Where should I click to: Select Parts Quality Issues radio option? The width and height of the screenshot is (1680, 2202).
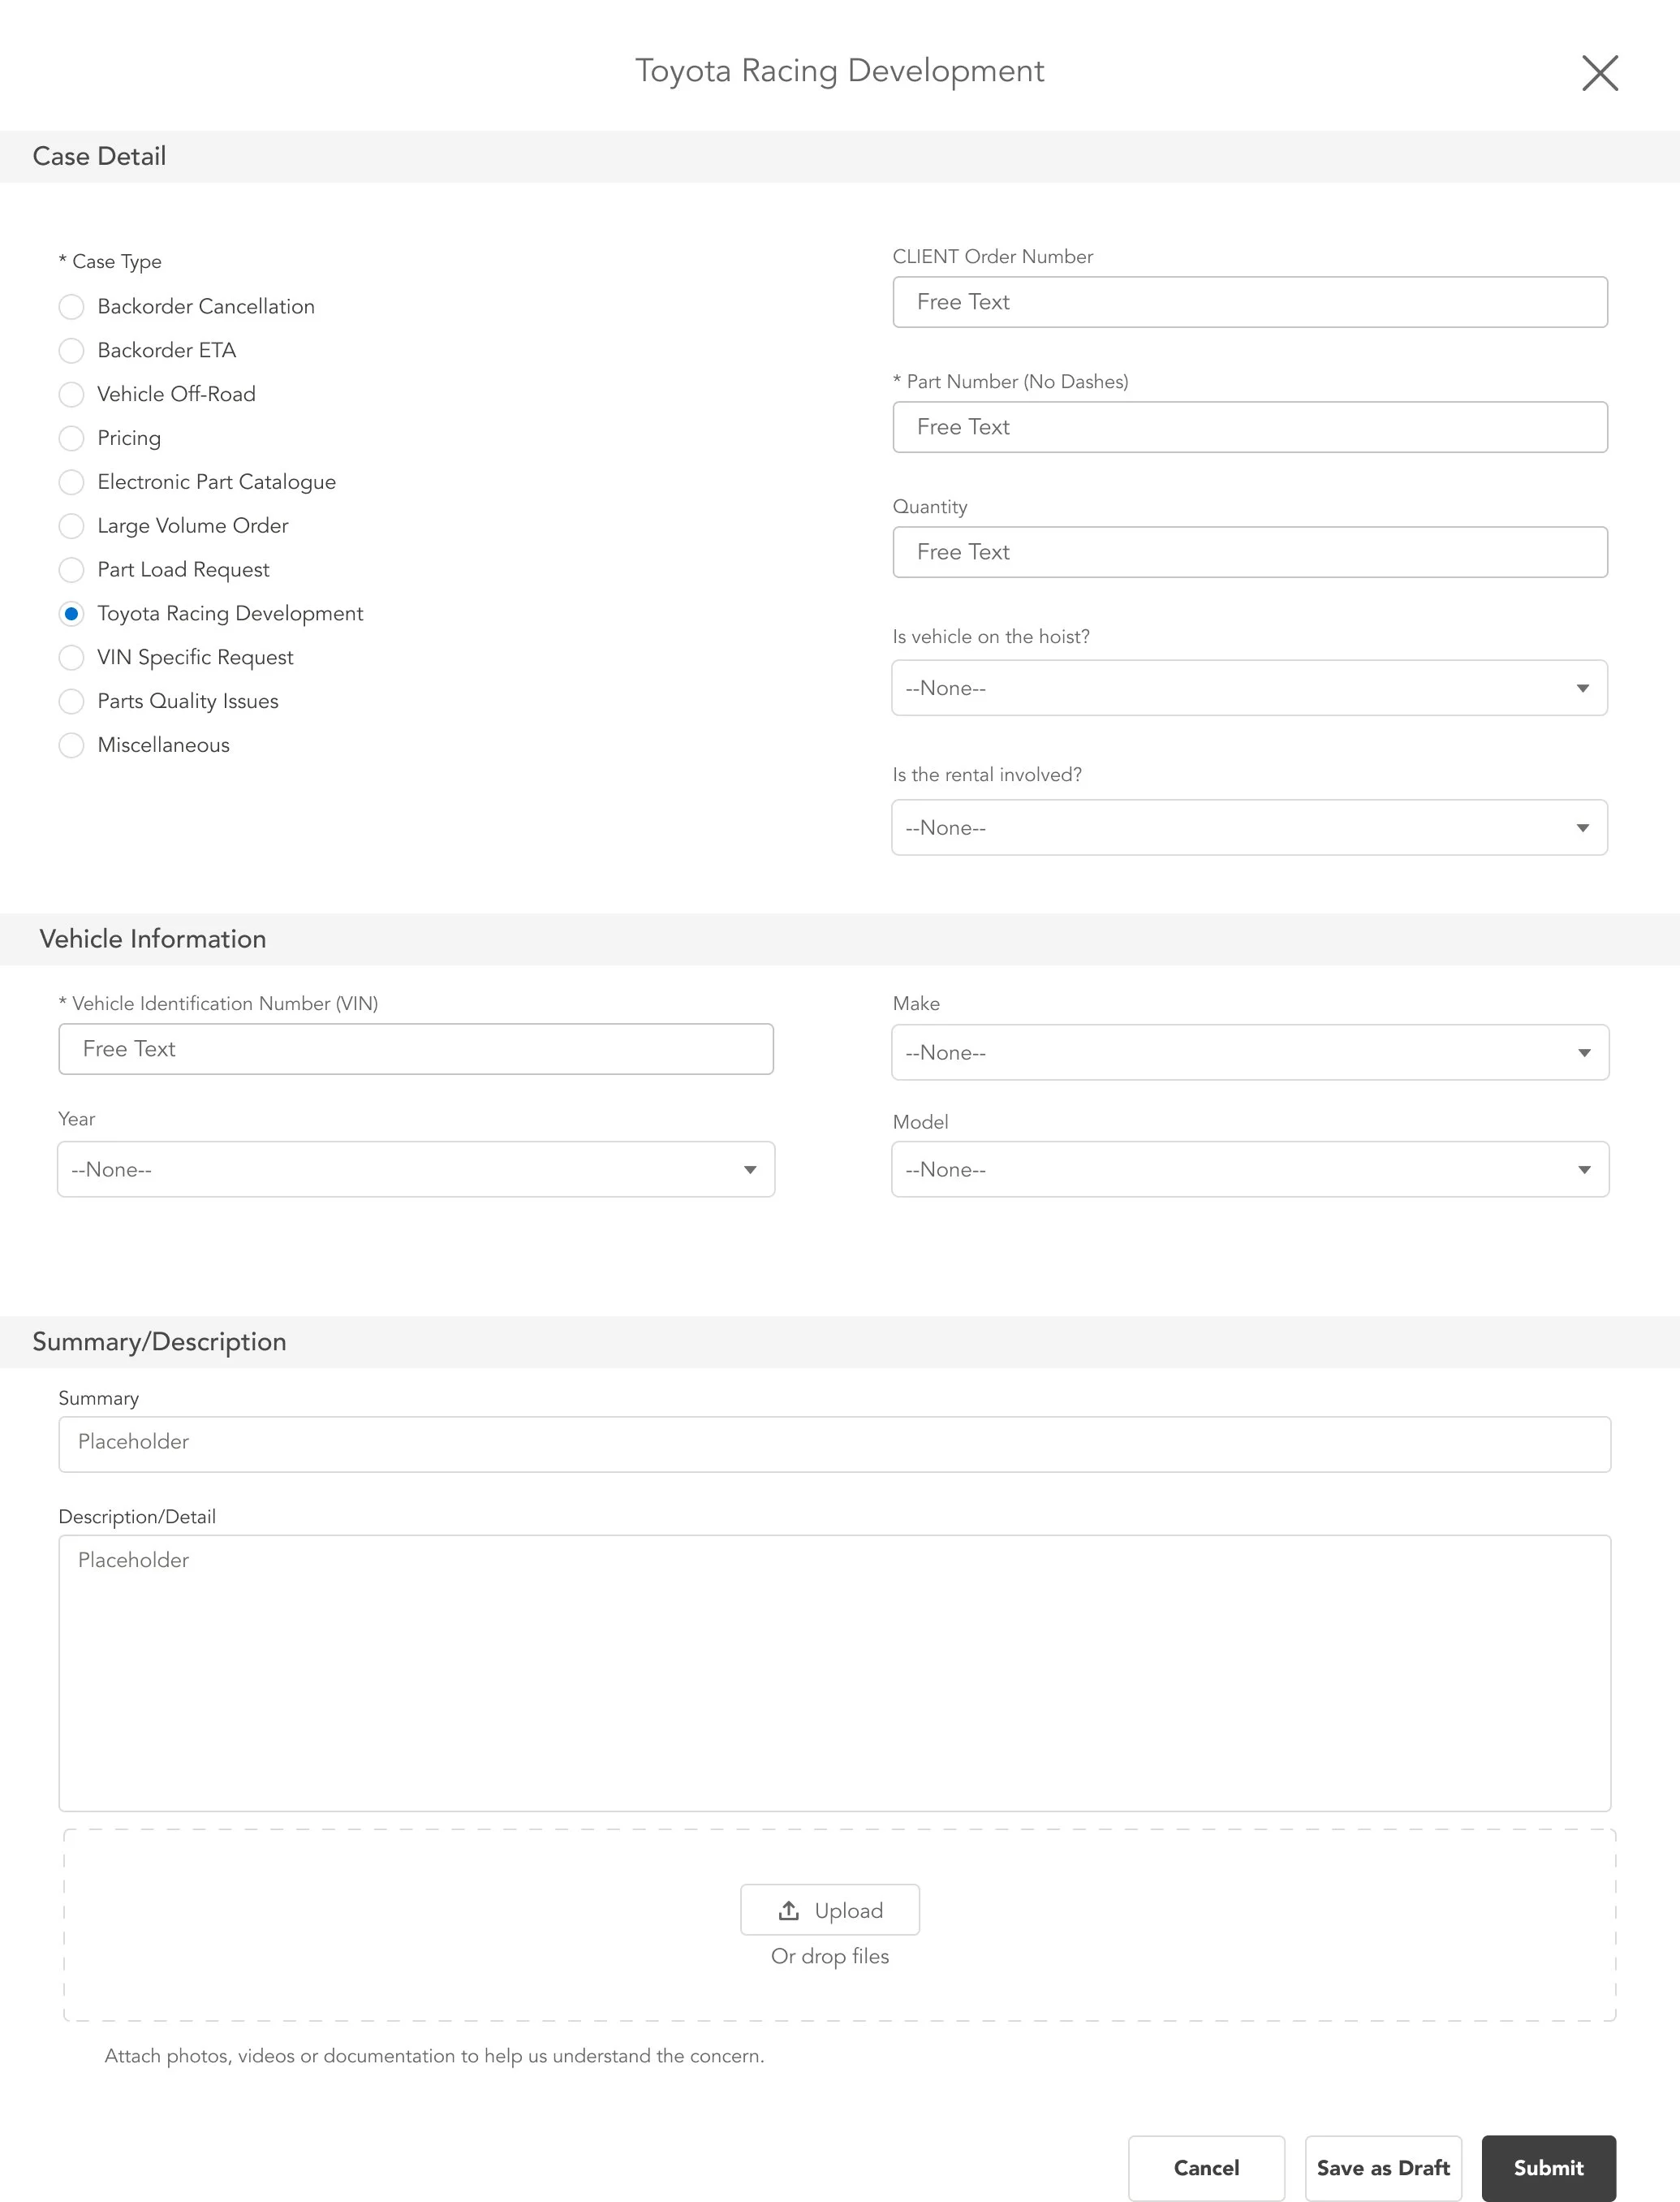tap(71, 702)
